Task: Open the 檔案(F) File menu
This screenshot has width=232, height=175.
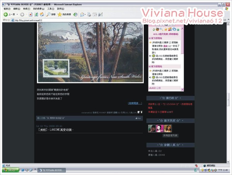Action: [7, 9]
